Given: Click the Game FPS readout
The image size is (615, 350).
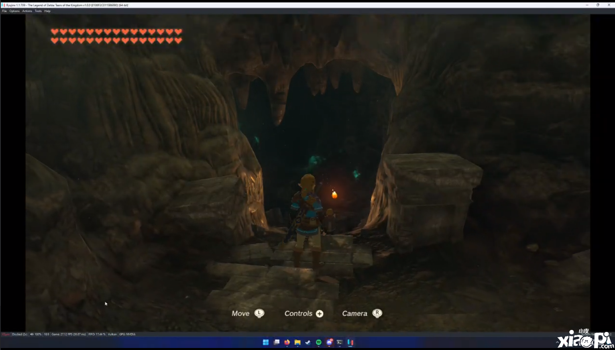Looking at the screenshot, I should coord(69,334).
